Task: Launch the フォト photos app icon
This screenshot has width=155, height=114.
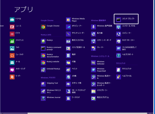Action: [12, 48]
